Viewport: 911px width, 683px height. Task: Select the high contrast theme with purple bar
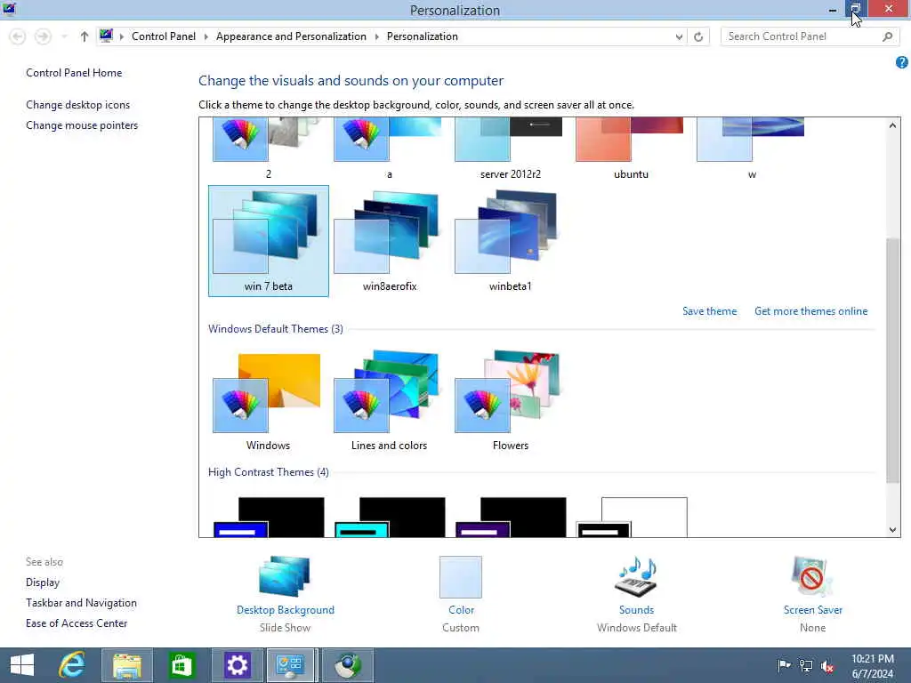coord(510,517)
